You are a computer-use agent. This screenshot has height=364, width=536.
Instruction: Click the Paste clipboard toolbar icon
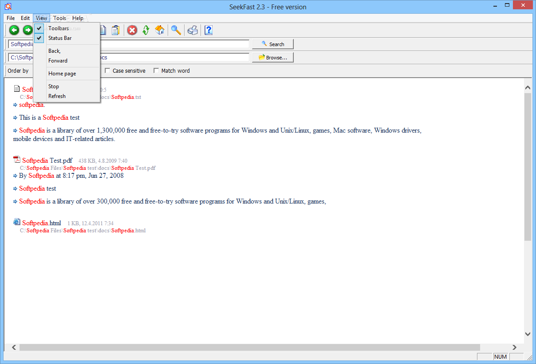point(115,30)
